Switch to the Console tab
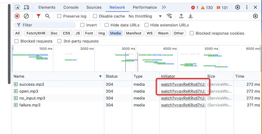Viewport: 262px width, 134px height. (71, 7)
